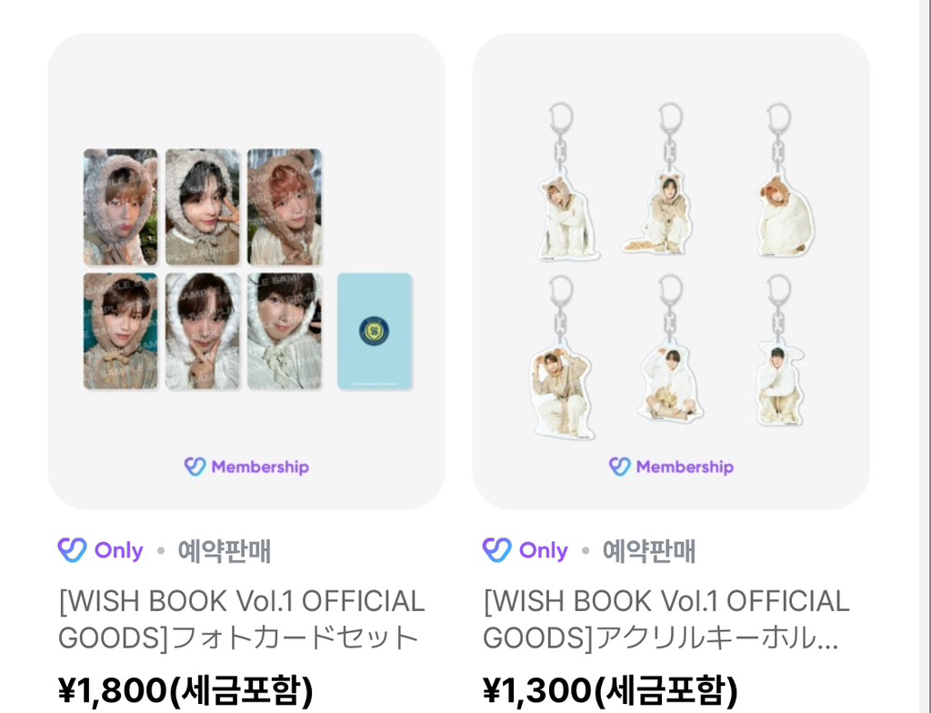Select the bottom-right white outfit keyholder

pyautogui.click(x=779, y=350)
